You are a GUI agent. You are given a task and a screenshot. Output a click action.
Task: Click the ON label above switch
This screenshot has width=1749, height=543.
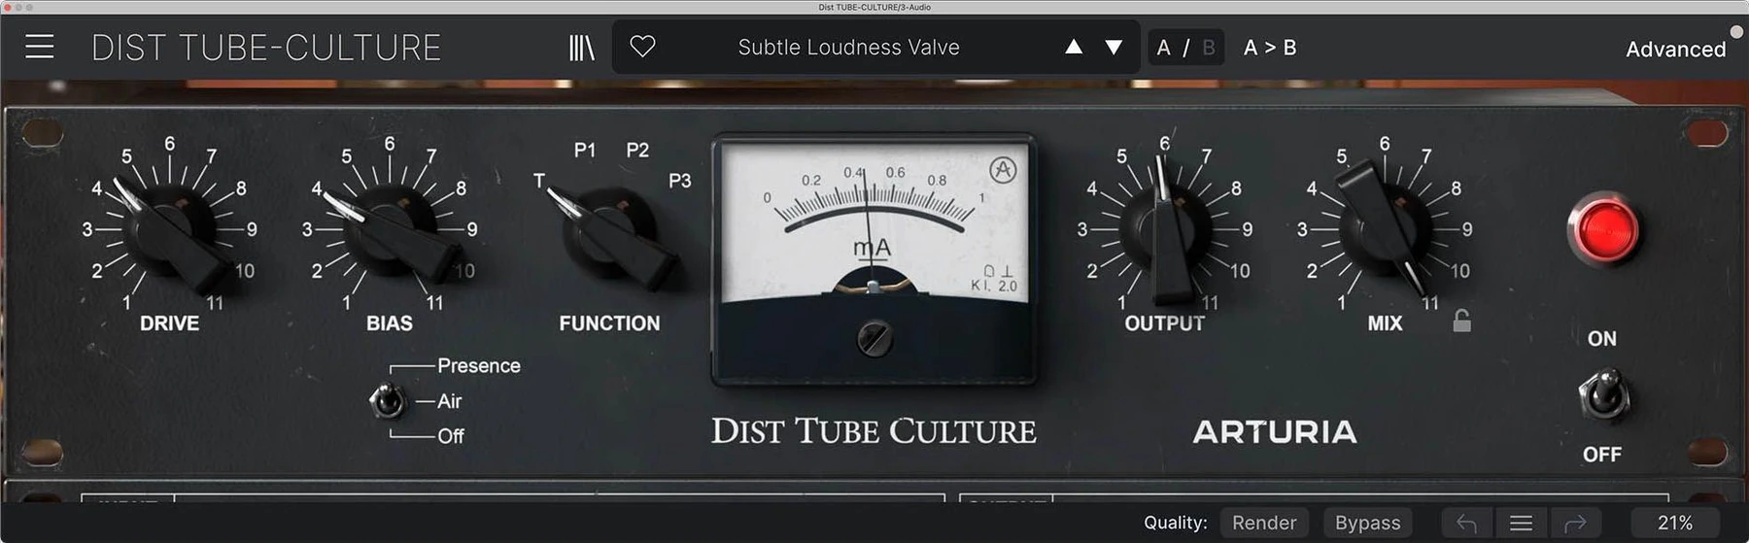[1602, 339]
